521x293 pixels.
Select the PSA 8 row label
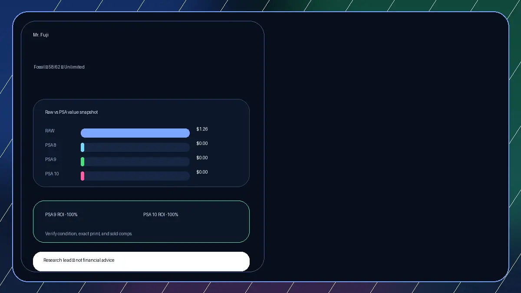[x=51, y=145]
